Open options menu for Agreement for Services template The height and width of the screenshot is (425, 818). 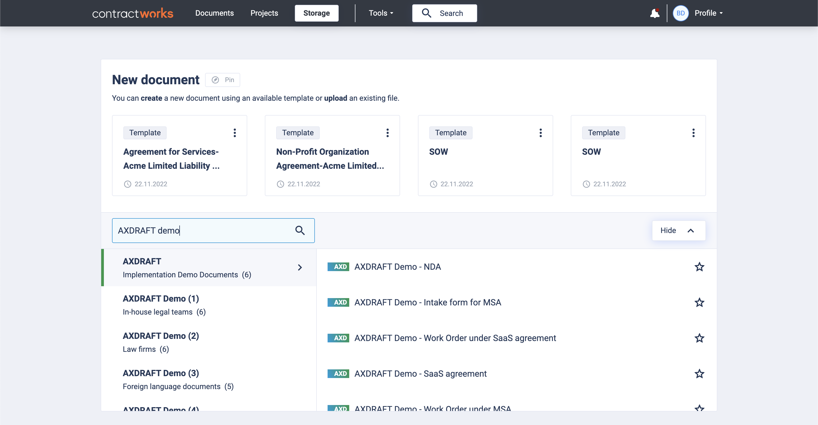point(235,133)
